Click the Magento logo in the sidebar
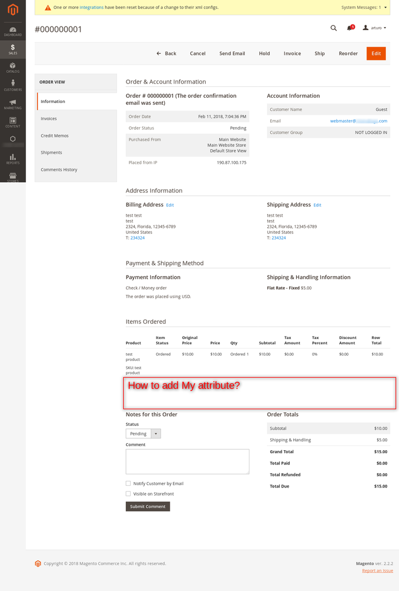The width and height of the screenshot is (399, 591). click(12, 9)
